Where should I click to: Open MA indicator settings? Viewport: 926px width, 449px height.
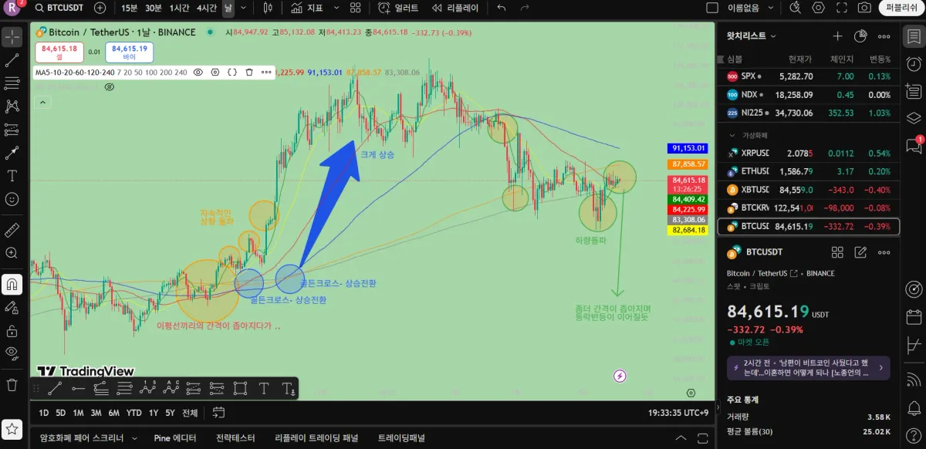[215, 72]
